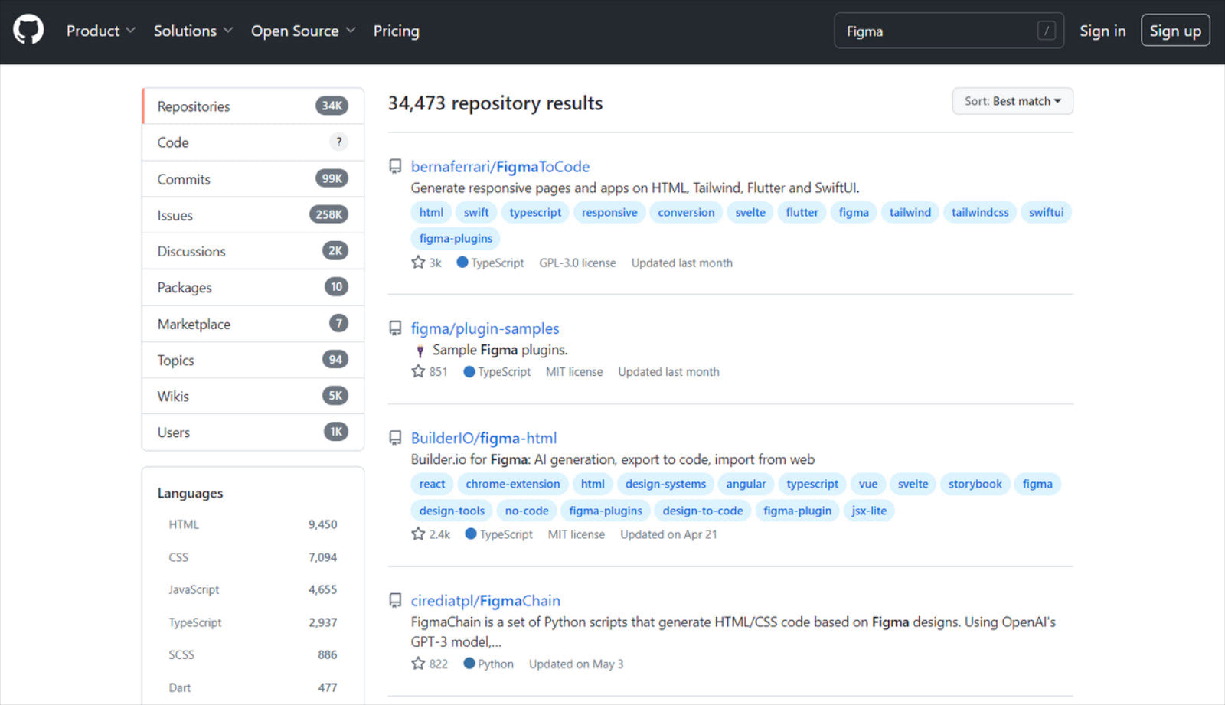Click TypeScript color dot under FigmaToCode
Image resolution: width=1225 pixels, height=705 pixels.
click(462, 263)
